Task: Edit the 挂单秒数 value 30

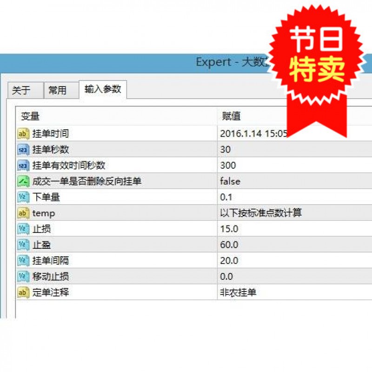Action: coord(226,150)
